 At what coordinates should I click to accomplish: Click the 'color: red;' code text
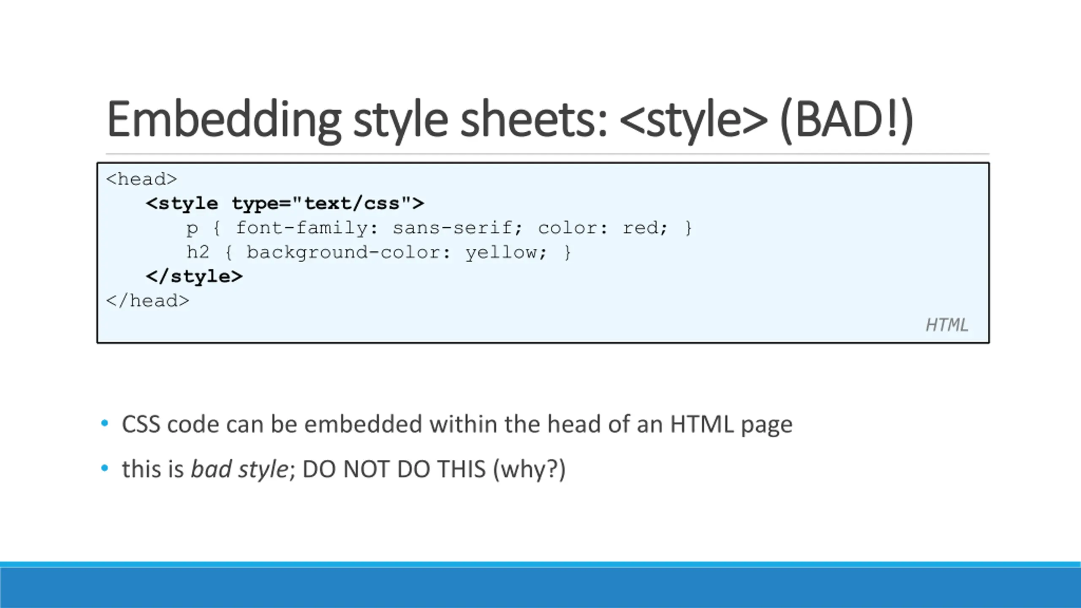(x=603, y=228)
